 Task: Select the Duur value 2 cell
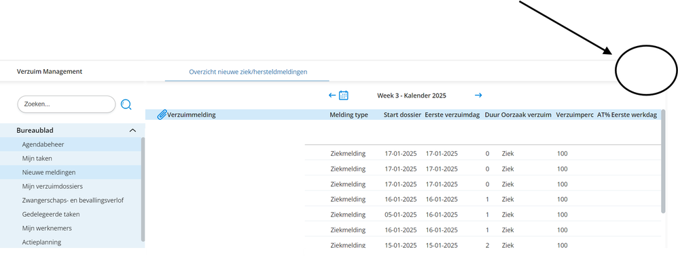coord(487,245)
